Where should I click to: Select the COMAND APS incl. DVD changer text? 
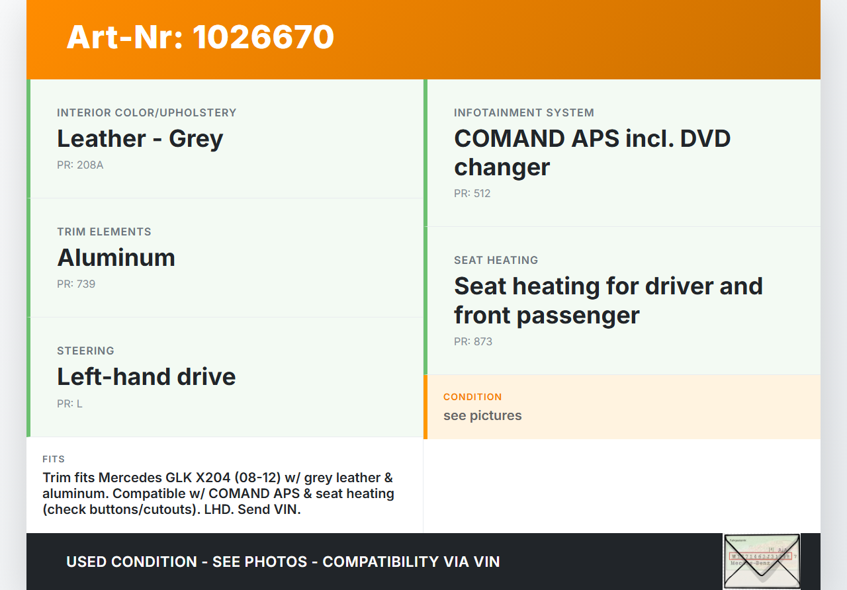tap(592, 153)
